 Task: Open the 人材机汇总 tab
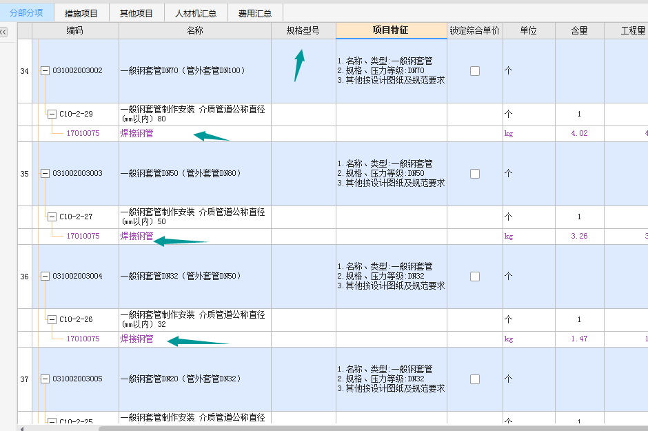click(x=196, y=13)
